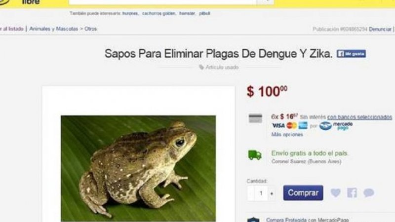The image size is (395, 222).
Task: Click the Comprar button
Action: click(x=303, y=193)
